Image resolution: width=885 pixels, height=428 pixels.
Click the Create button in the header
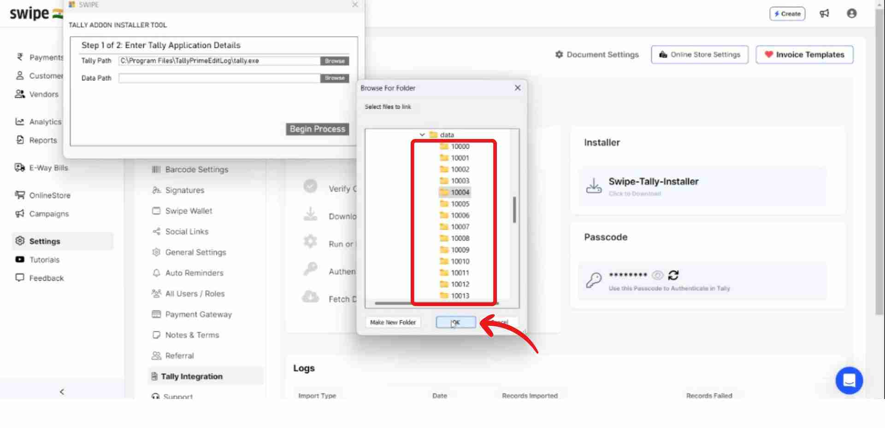[787, 14]
